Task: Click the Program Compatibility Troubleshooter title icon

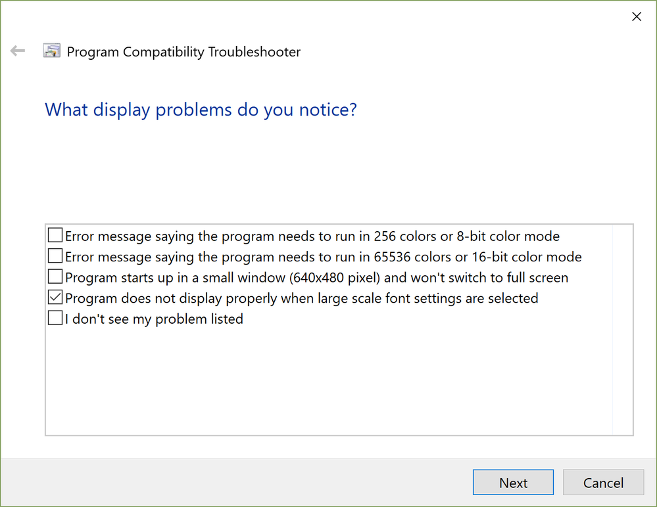Action: click(x=52, y=51)
